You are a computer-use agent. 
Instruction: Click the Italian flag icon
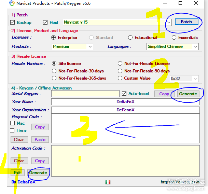click(108, 182)
